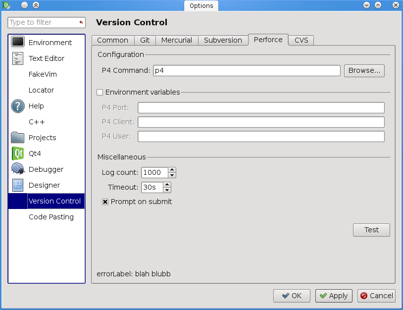
Task: Clear the filter using the red arrow icon
Action: 81,23
